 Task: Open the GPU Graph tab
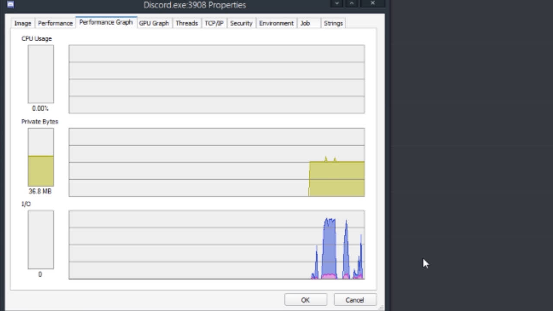click(x=154, y=23)
